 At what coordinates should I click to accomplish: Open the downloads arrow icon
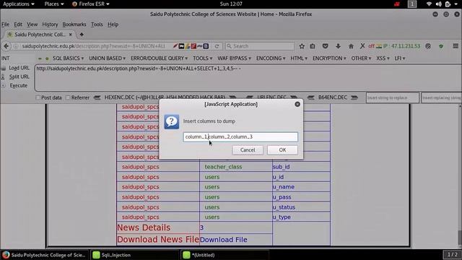[x=338, y=46]
